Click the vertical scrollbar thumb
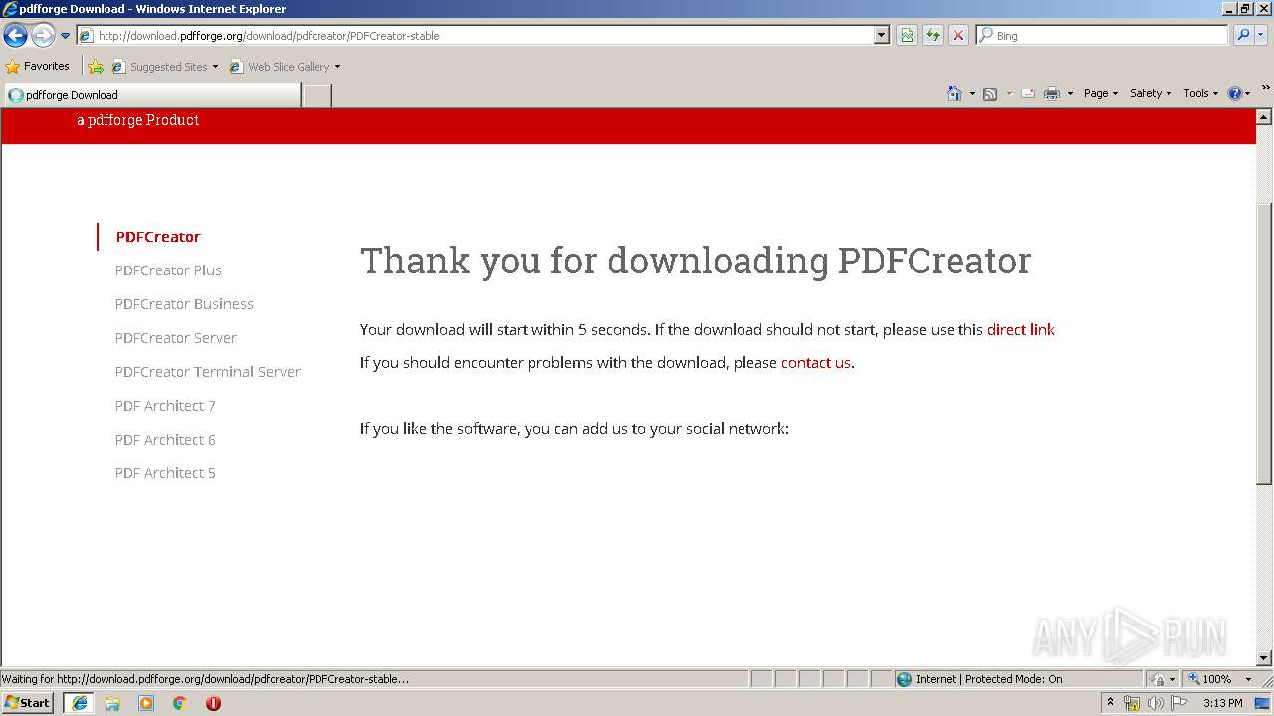The width and height of the screenshot is (1274, 716). pyautogui.click(x=1264, y=344)
